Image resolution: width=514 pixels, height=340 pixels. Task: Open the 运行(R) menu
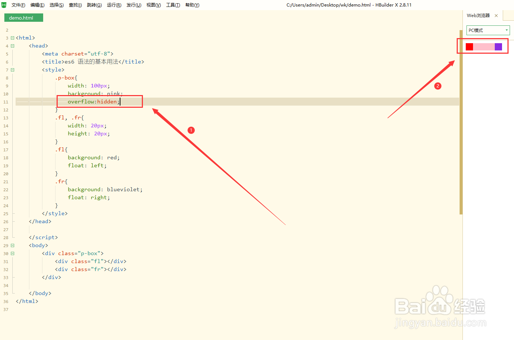click(114, 5)
